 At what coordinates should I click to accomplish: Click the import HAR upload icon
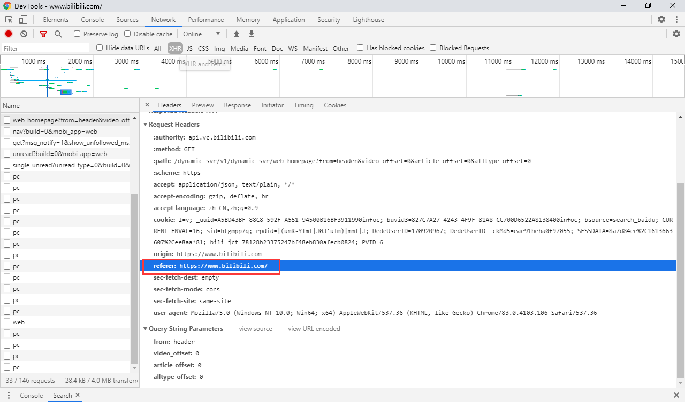[237, 34]
